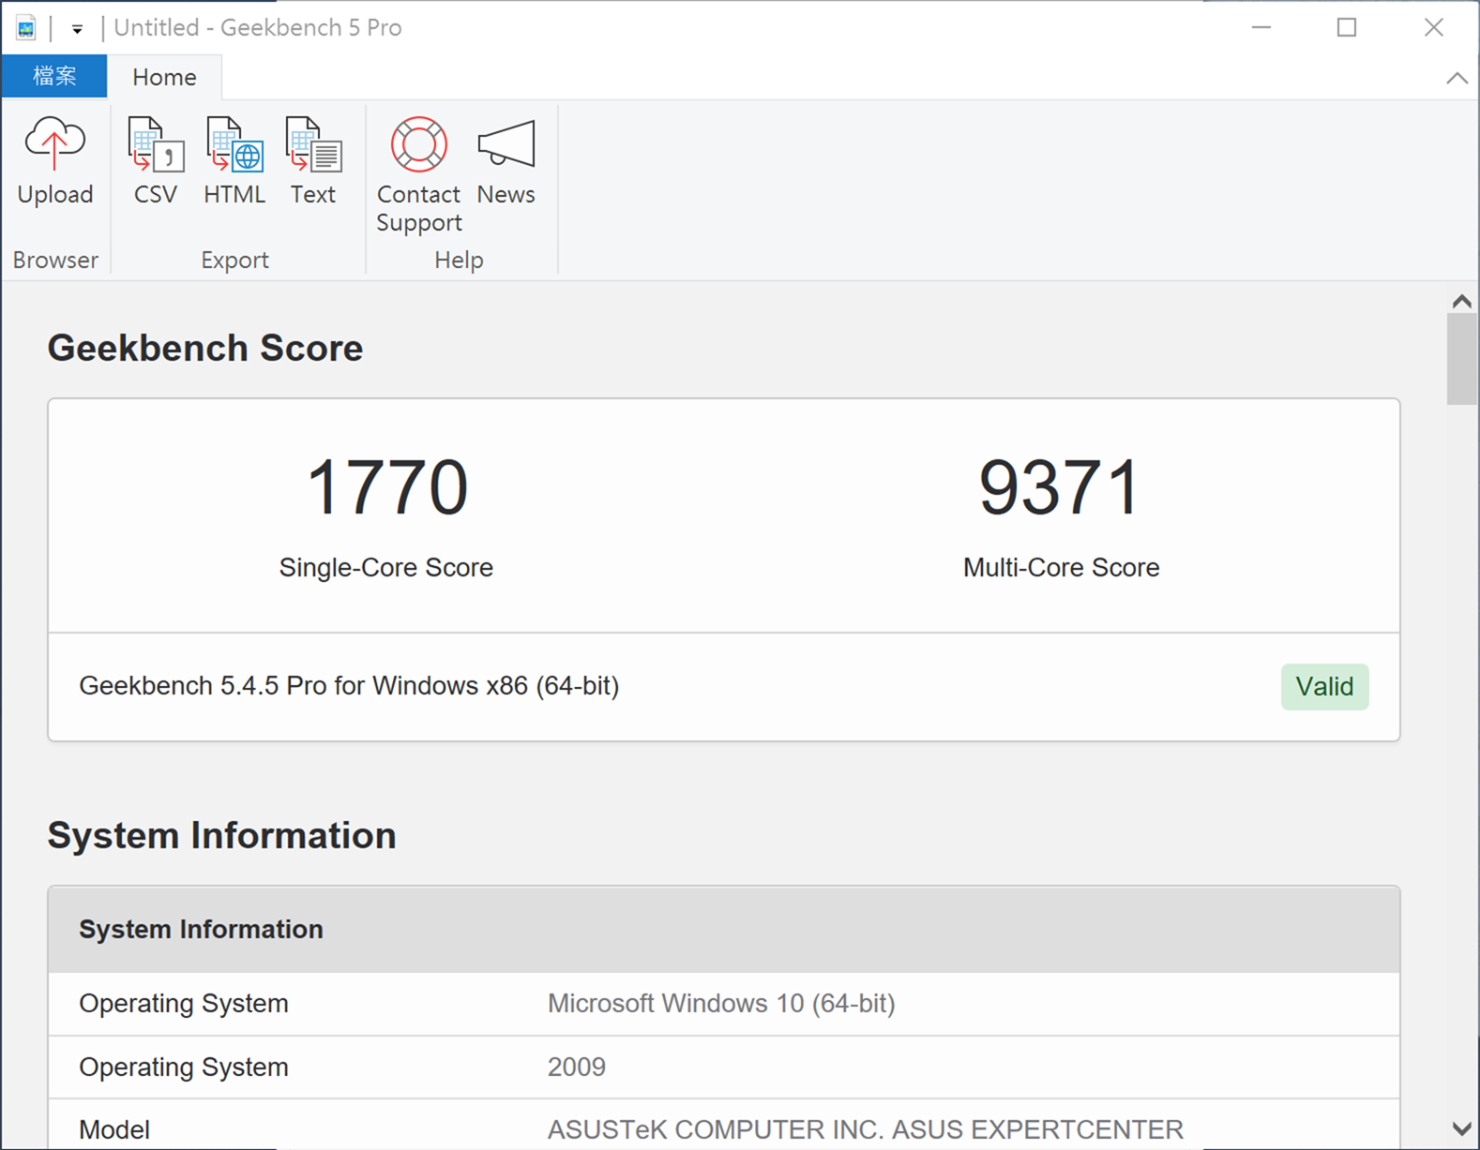
Task: Click the Geekbench app icon in title bar
Action: click(x=25, y=28)
